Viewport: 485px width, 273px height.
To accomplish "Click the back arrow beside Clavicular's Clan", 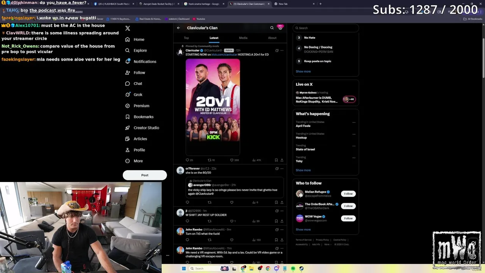I will pos(178,28).
